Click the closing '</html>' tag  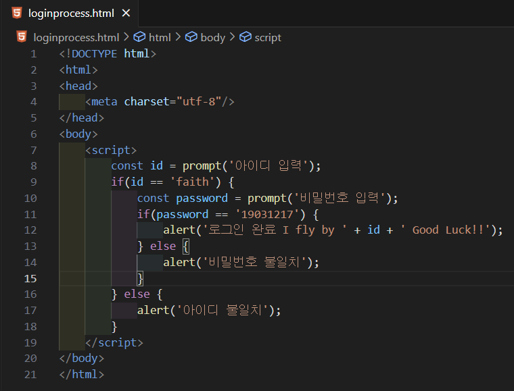tap(82, 374)
